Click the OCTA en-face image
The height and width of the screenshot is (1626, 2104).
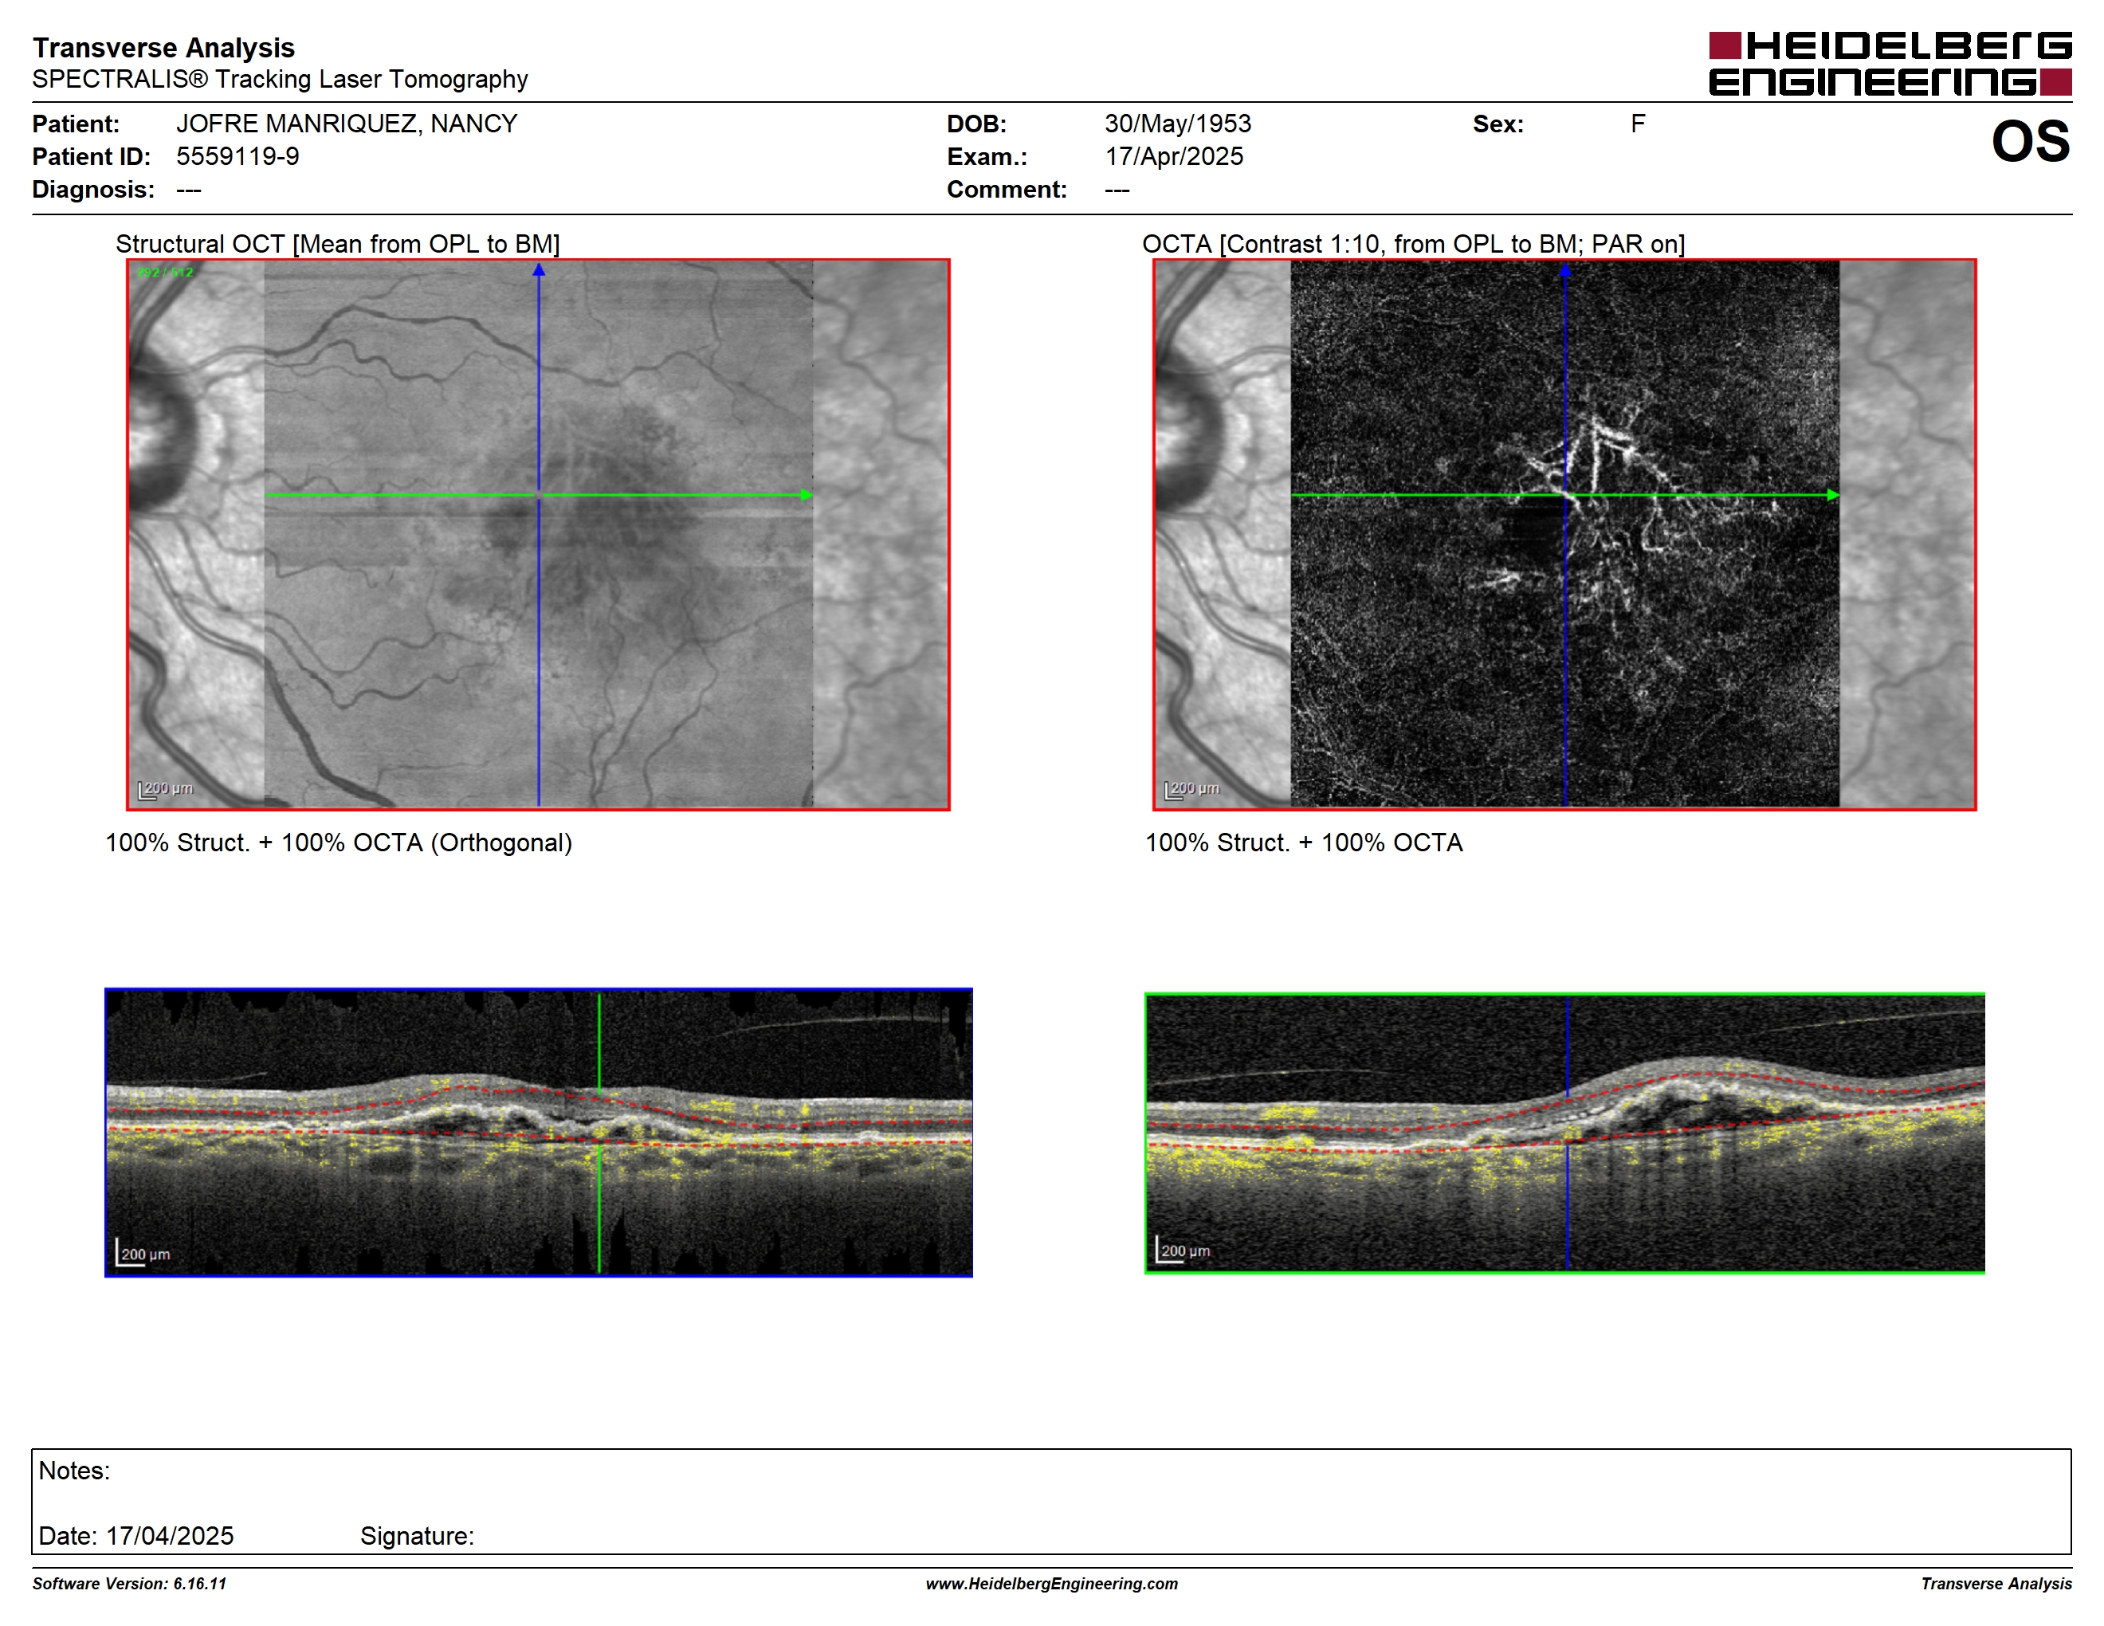coord(1564,535)
